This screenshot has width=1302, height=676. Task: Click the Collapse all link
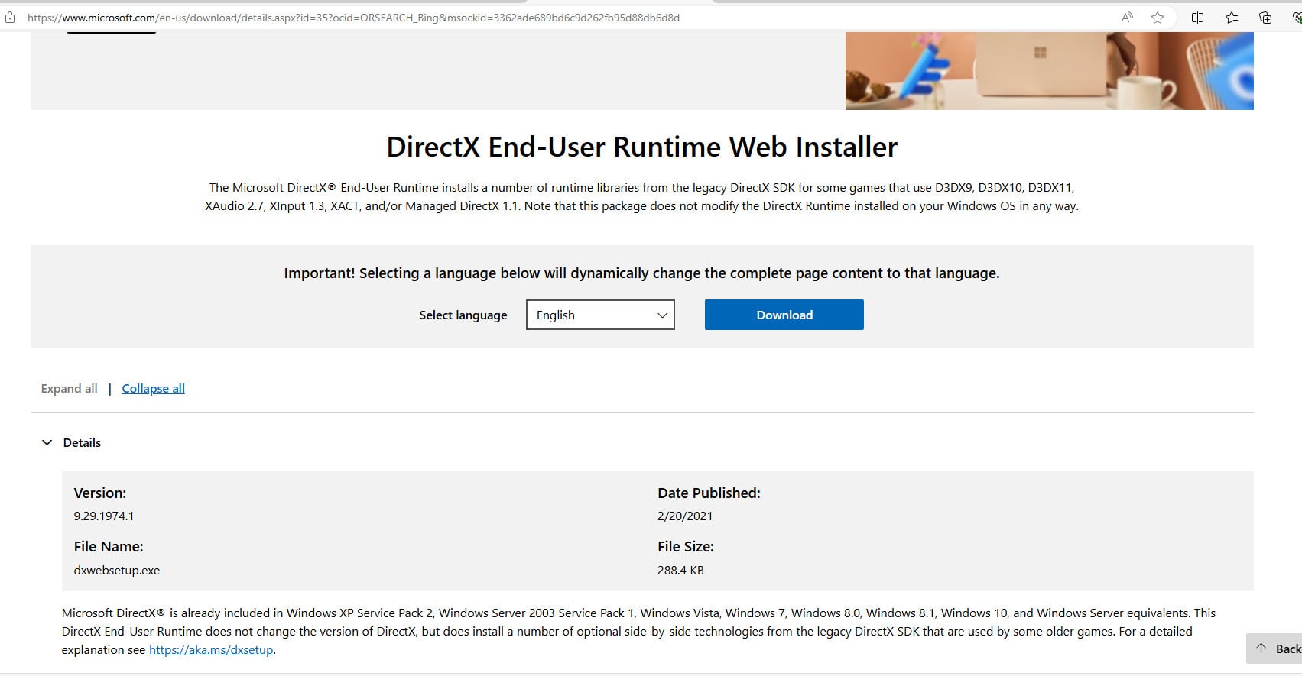tap(153, 389)
